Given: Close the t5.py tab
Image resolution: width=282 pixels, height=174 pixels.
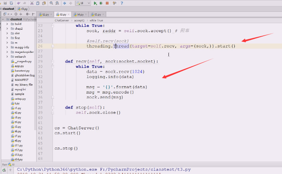Looking at the screenshot, I should pos(103,14).
